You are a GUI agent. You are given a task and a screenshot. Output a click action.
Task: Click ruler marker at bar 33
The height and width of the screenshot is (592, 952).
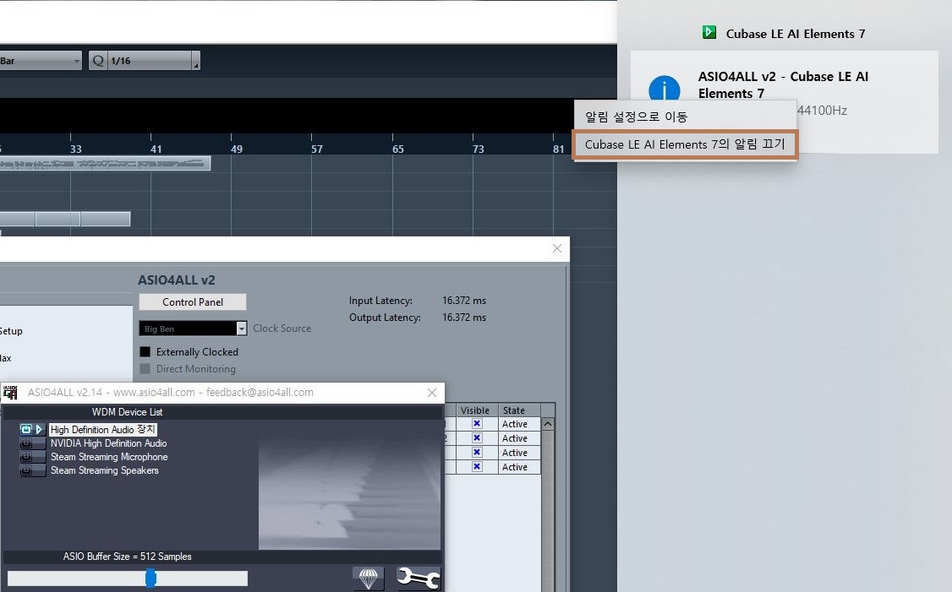point(75,149)
